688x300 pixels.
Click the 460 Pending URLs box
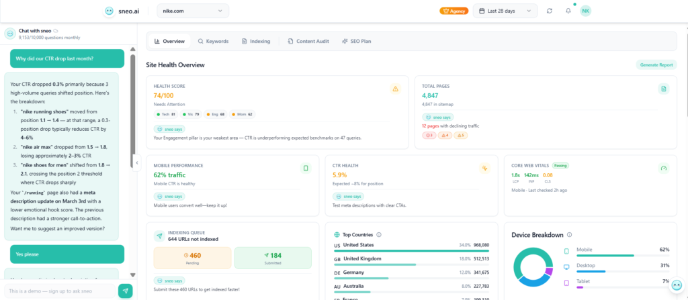(192, 258)
